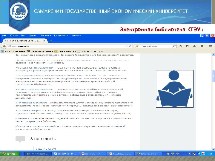The width and height of the screenshot is (215, 161).
Task: Maximize or restore the Firefox window
Action: pos(207,36)
